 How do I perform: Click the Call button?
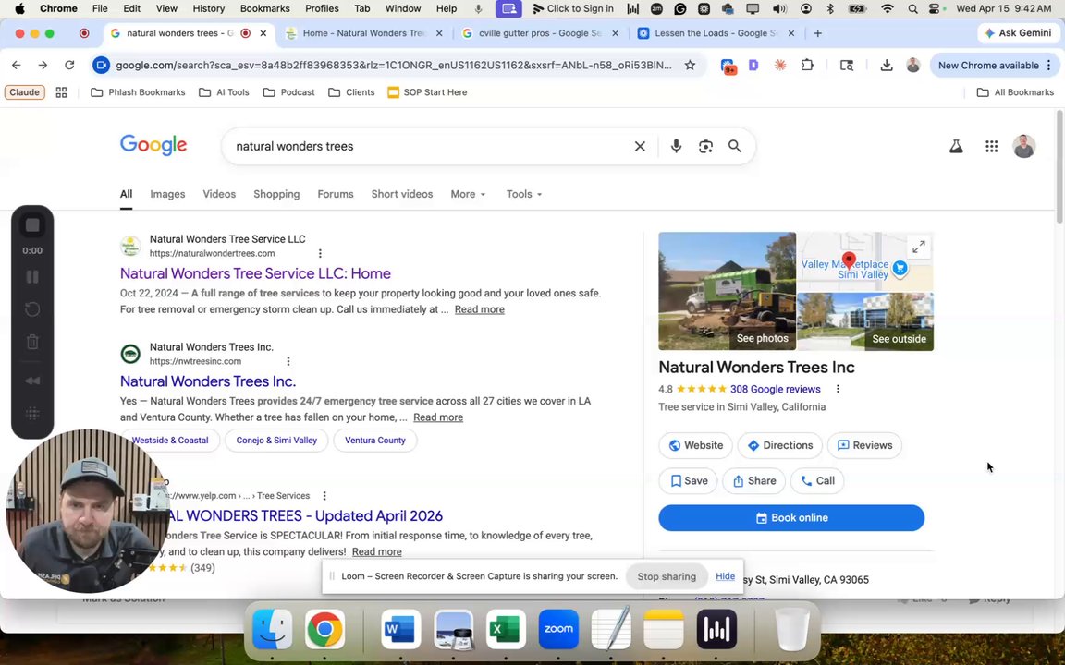[817, 480]
